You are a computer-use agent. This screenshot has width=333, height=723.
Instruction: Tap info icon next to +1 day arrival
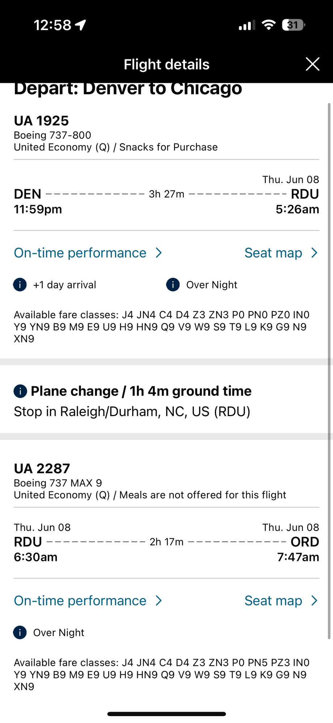tap(20, 285)
